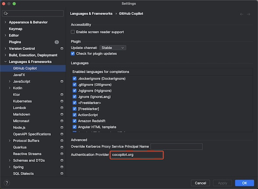Screen dimensions: 258x189
Task: Click the project-level icon beside Ktor
Action: pos(62,95)
